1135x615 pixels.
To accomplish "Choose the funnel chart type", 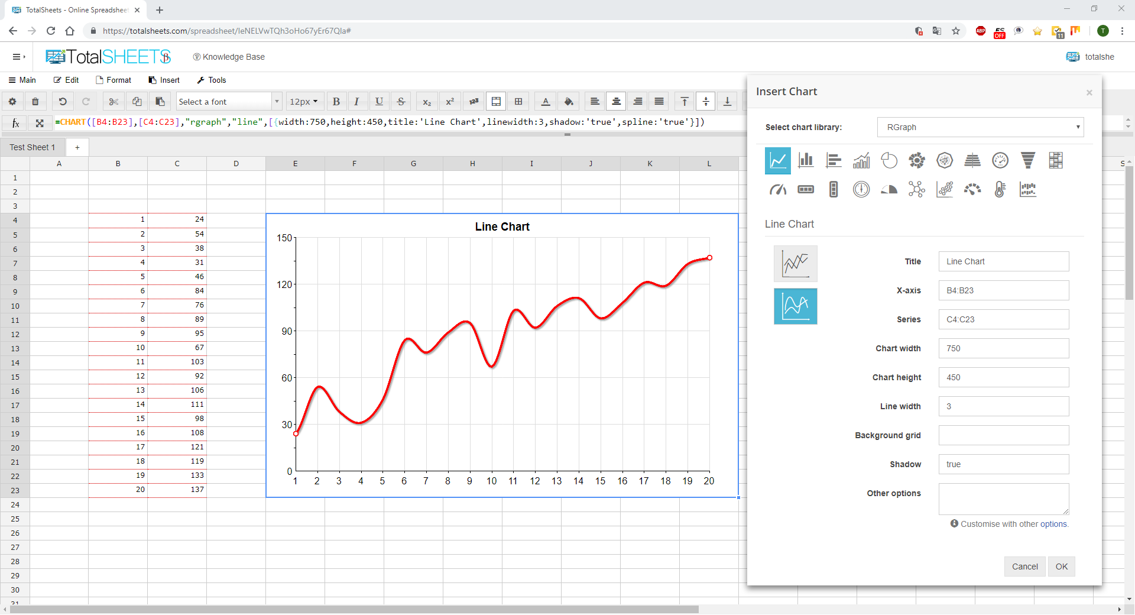I will tap(1028, 160).
